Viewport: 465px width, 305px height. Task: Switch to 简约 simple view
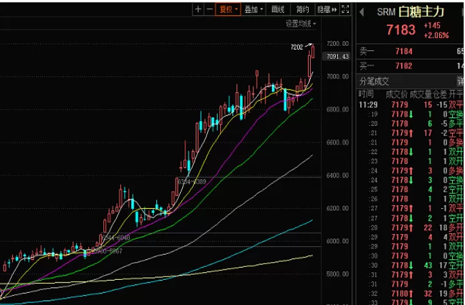[x=303, y=10]
